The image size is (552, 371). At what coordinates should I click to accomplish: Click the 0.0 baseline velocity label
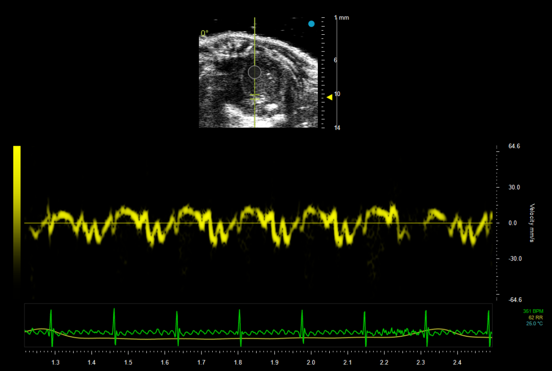[x=513, y=223]
